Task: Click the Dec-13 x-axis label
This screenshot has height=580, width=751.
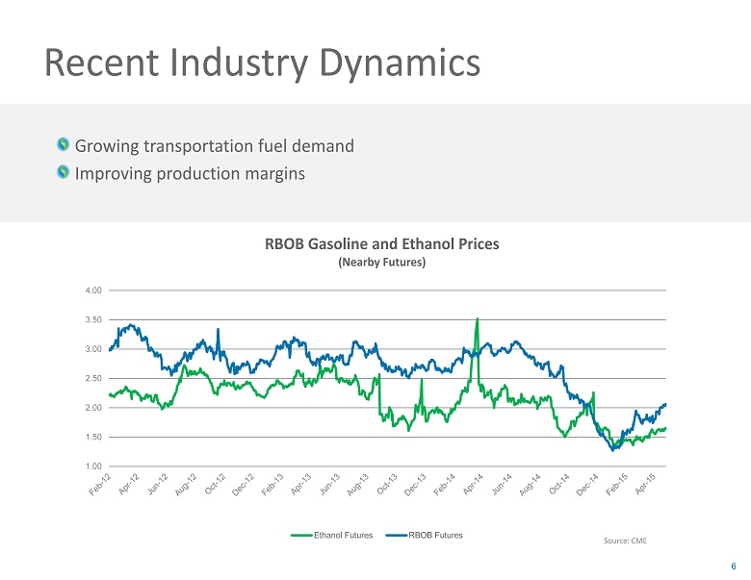Action: point(415,485)
